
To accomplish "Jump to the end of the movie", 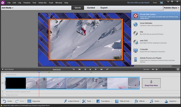I will (x=101, y=69).
